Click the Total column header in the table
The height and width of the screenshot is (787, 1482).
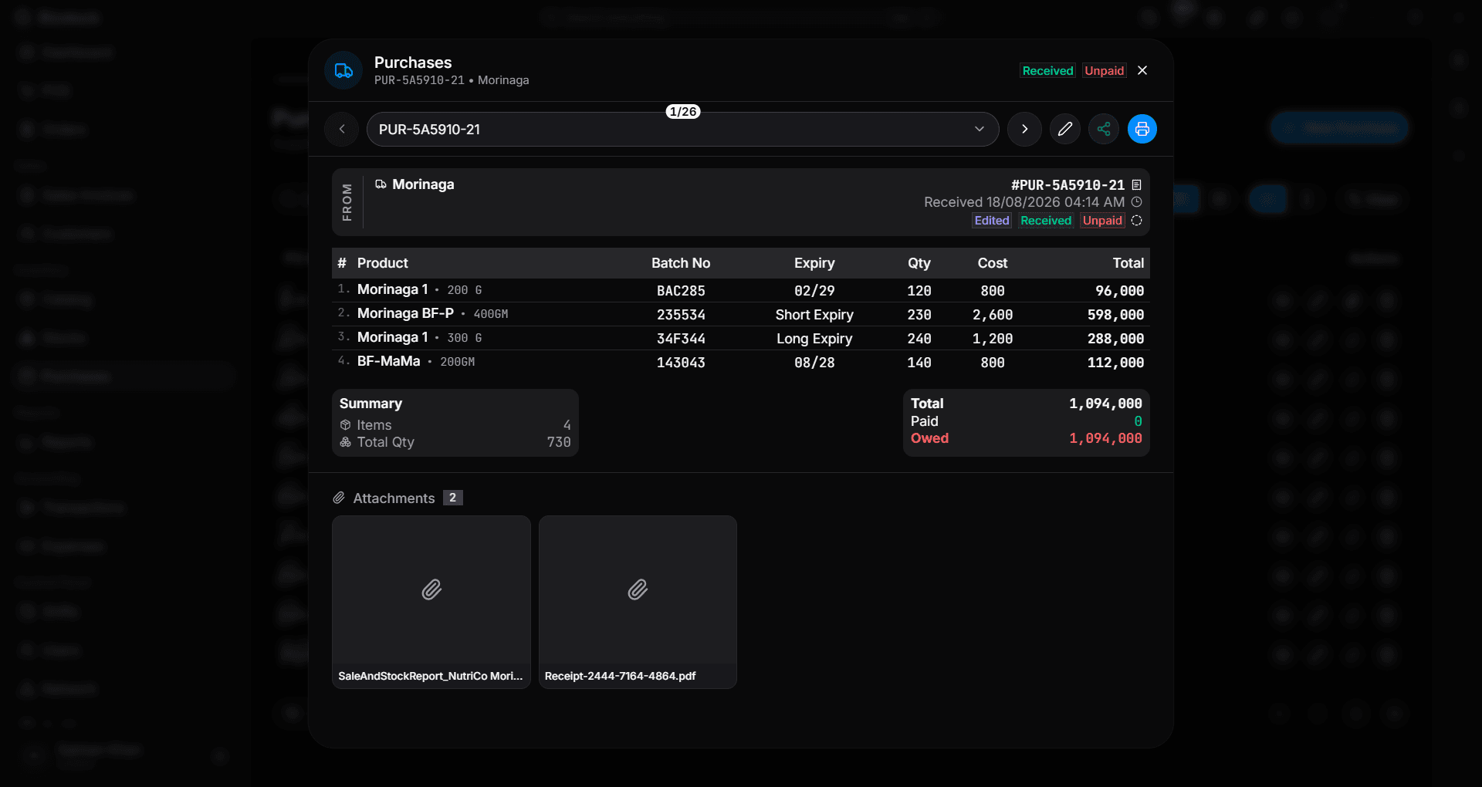coord(1128,263)
